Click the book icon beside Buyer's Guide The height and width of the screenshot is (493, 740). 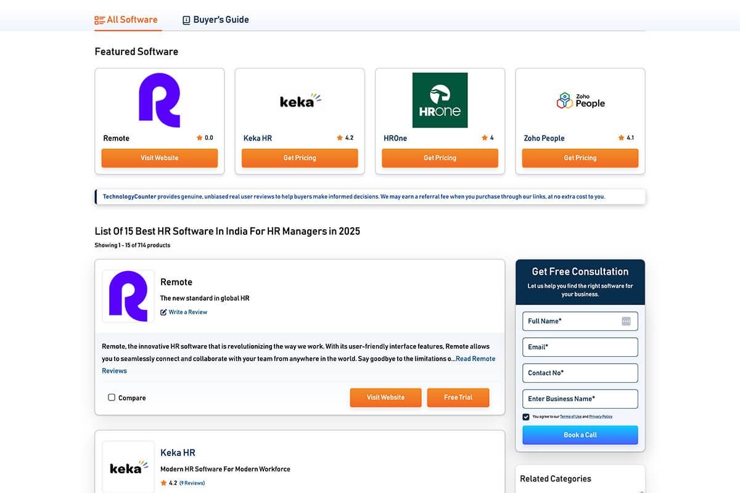(x=186, y=19)
